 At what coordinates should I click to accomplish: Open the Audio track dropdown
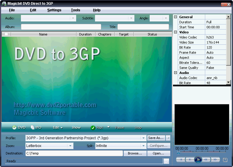click(73, 18)
